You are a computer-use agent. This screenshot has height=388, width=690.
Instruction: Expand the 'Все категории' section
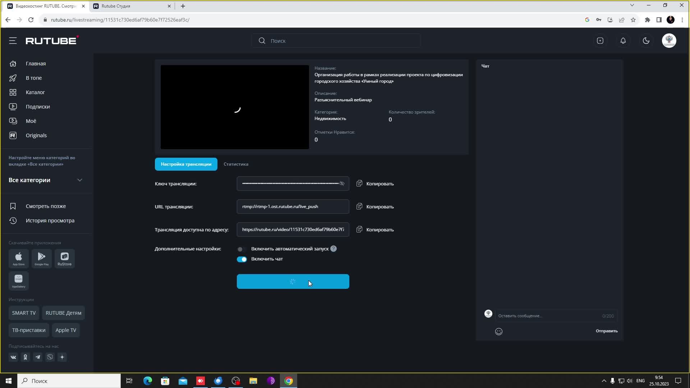coord(80,180)
